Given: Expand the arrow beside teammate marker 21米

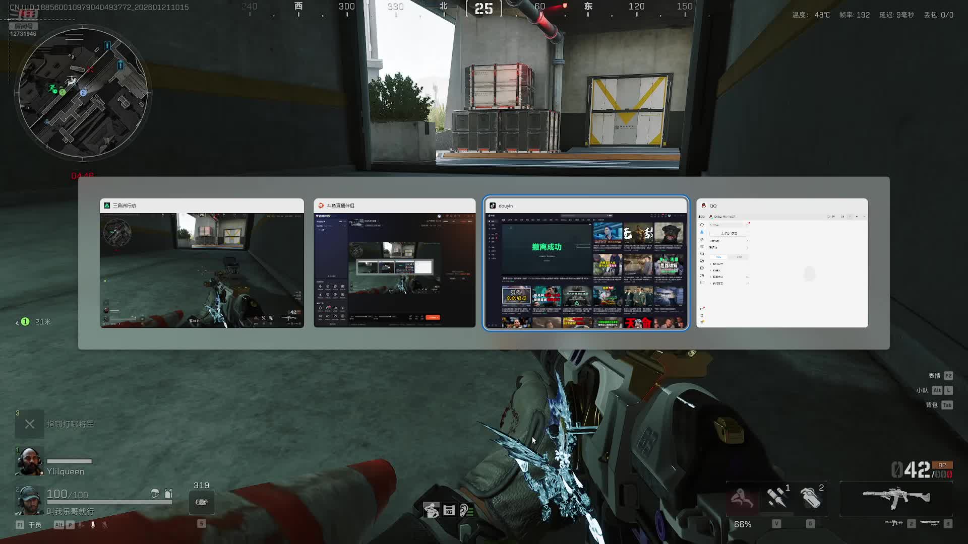Looking at the screenshot, I should [17, 322].
